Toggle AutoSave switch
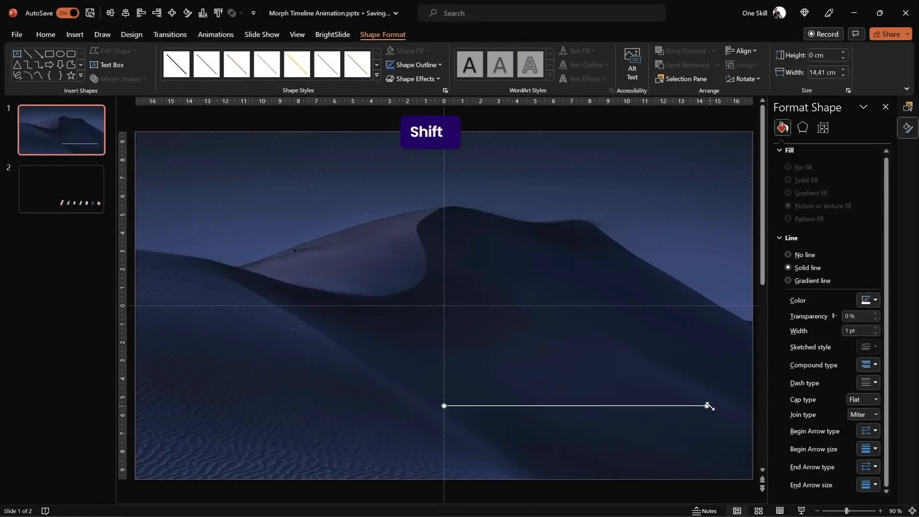The image size is (919, 517). click(x=67, y=13)
